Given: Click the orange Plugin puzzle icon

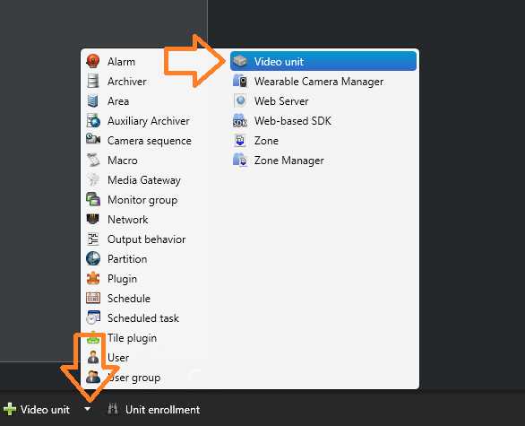Looking at the screenshot, I should click(93, 278).
